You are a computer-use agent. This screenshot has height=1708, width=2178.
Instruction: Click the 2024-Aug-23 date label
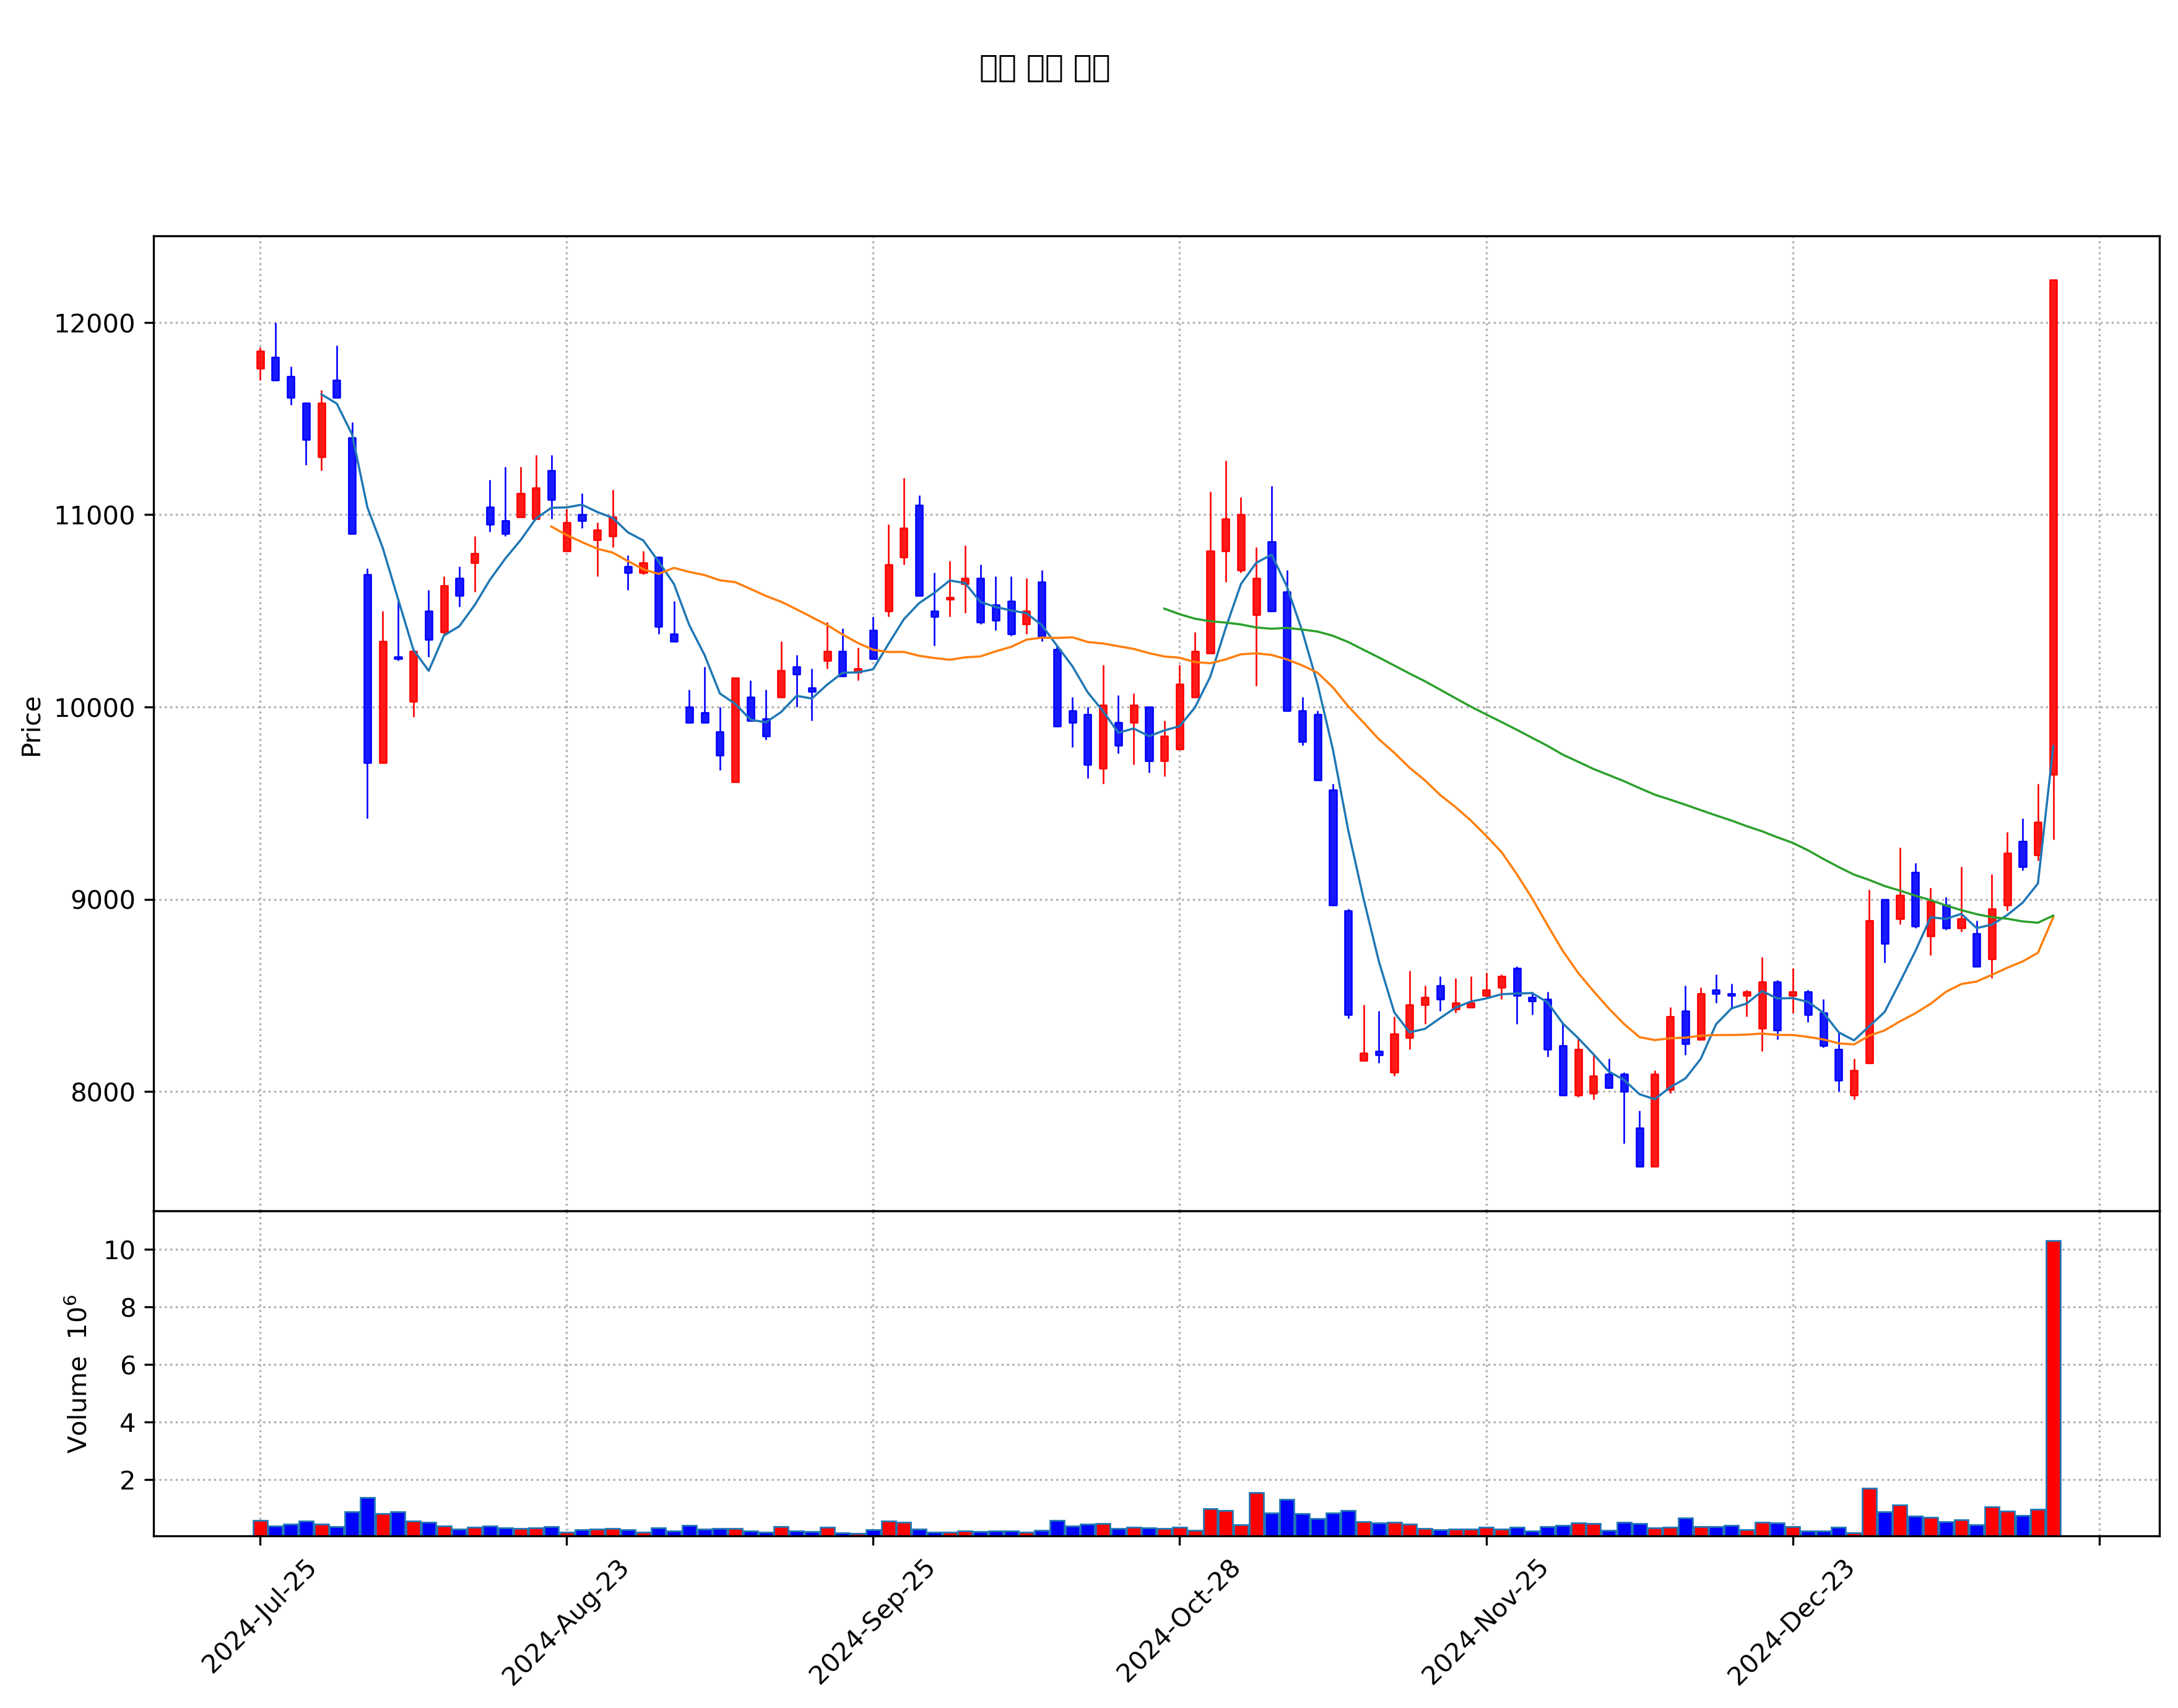point(565,1622)
